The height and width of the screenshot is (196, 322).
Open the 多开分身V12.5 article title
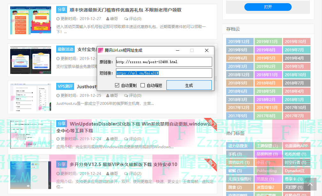[123, 164]
